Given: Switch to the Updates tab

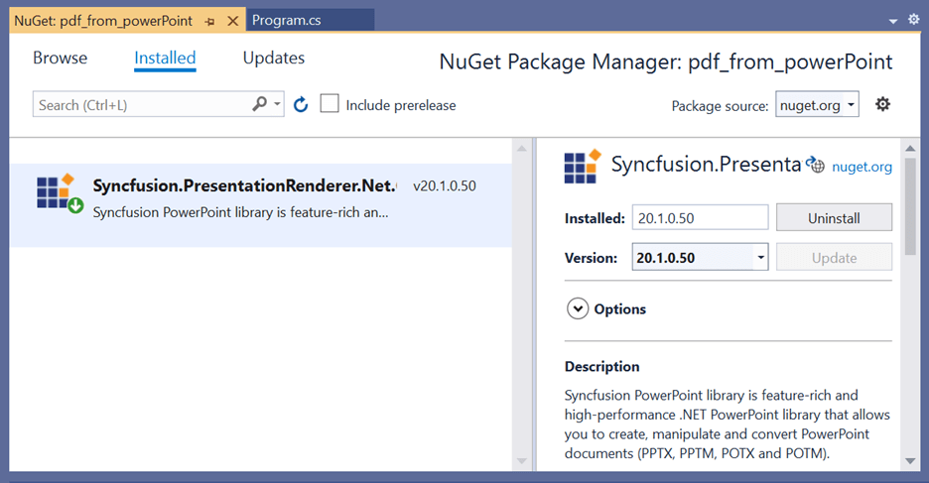Looking at the screenshot, I should [273, 59].
